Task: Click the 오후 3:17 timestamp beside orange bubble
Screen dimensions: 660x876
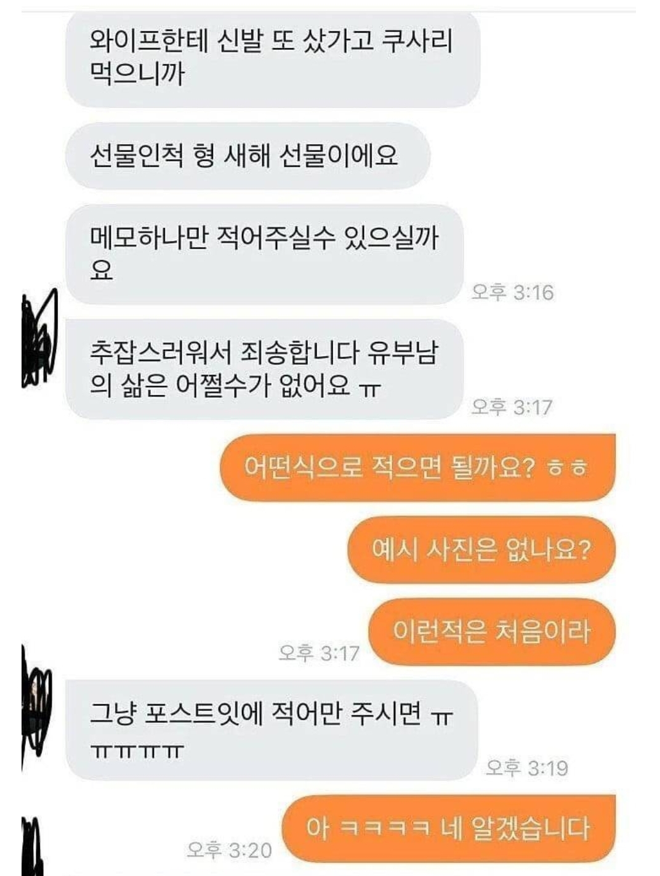Action: [319, 652]
